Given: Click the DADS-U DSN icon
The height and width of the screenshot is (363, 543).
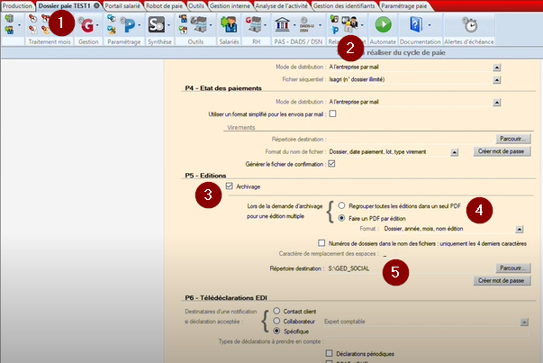Looking at the screenshot, I should (x=306, y=25).
